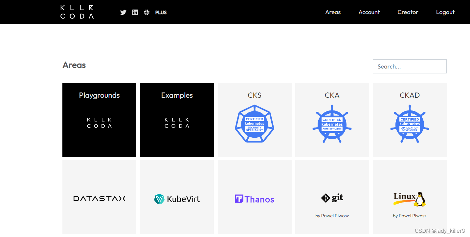Open the PLUS membership link

pos(161,12)
